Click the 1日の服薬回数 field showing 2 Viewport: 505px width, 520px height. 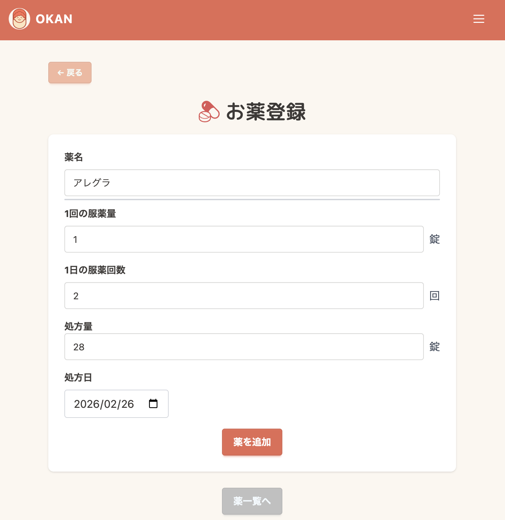point(244,296)
